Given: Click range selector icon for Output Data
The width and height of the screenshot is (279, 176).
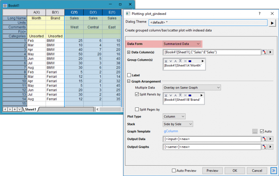Looking at the screenshot, I should tap(264, 139).
